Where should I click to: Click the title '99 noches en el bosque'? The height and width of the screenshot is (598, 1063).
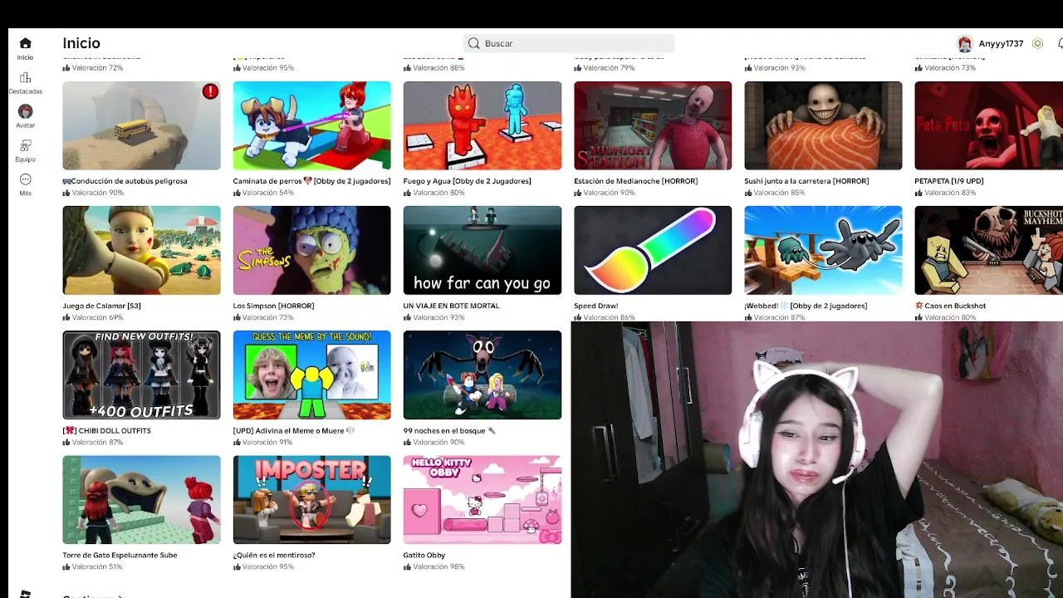pos(449,430)
